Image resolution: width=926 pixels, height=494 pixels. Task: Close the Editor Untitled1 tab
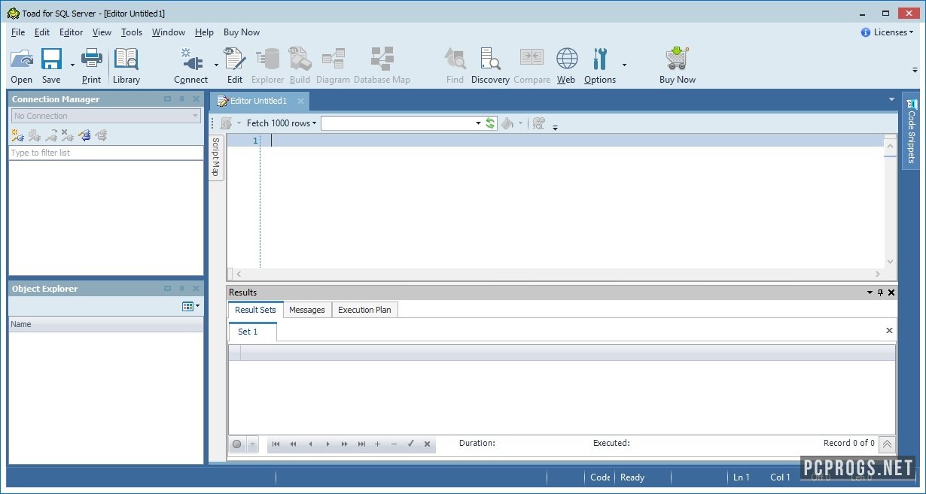(300, 101)
